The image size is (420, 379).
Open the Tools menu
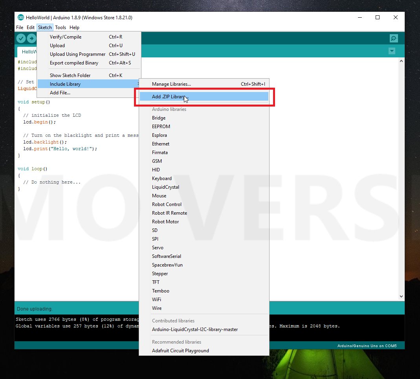pyautogui.click(x=61, y=28)
